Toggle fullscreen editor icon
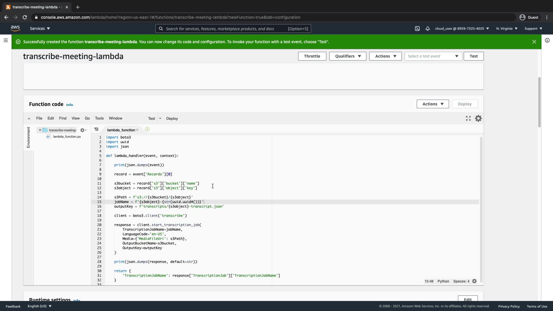The height and width of the screenshot is (311, 553). coord(468,118)
